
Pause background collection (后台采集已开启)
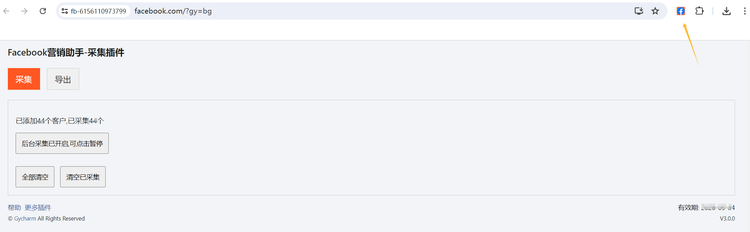coord(62,143)
